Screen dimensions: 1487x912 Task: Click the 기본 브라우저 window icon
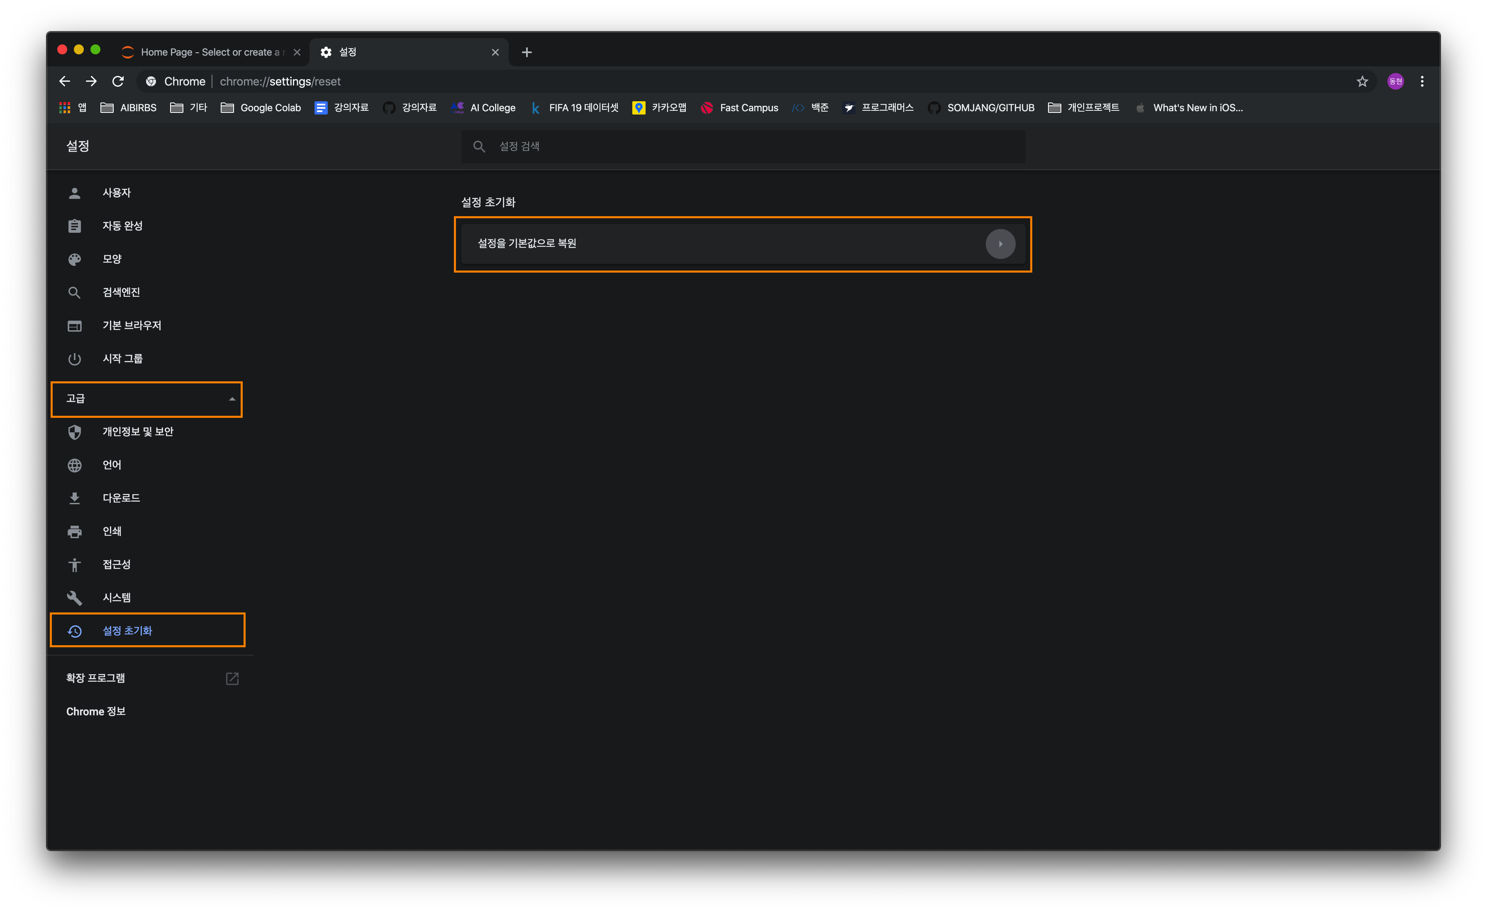(x=74, y=326)
